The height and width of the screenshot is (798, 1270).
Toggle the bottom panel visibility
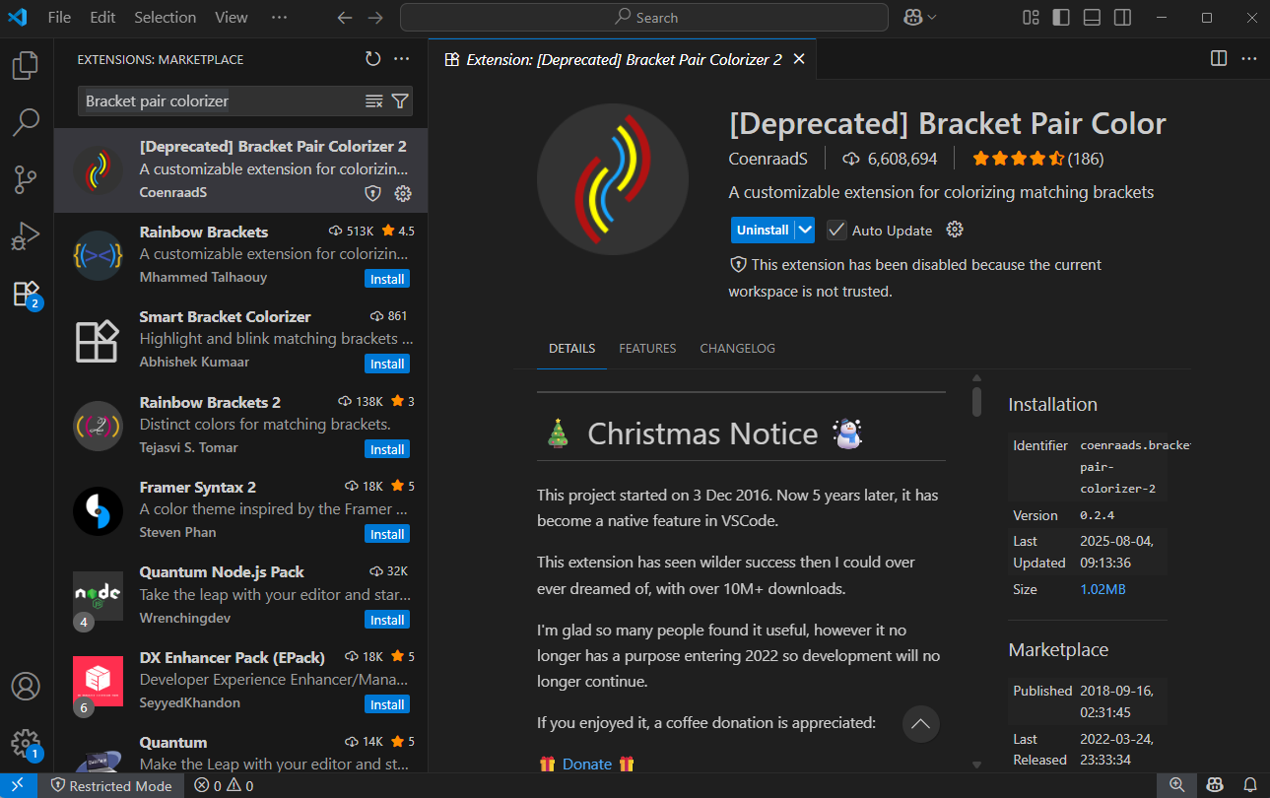(x=1092, y=18)
